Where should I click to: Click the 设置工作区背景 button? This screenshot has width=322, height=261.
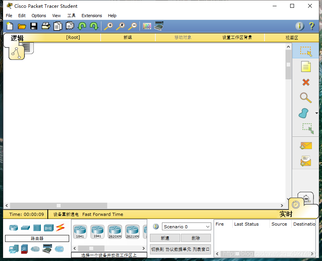[237, 37]
